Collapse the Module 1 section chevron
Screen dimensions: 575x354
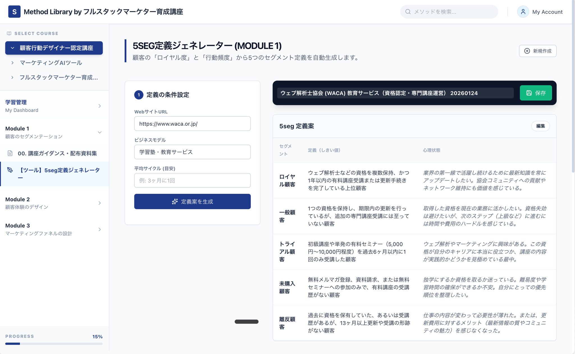tap(99, 132)
